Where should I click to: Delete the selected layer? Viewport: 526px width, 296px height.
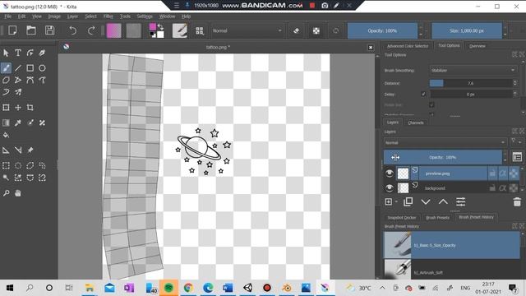point(517,201)
